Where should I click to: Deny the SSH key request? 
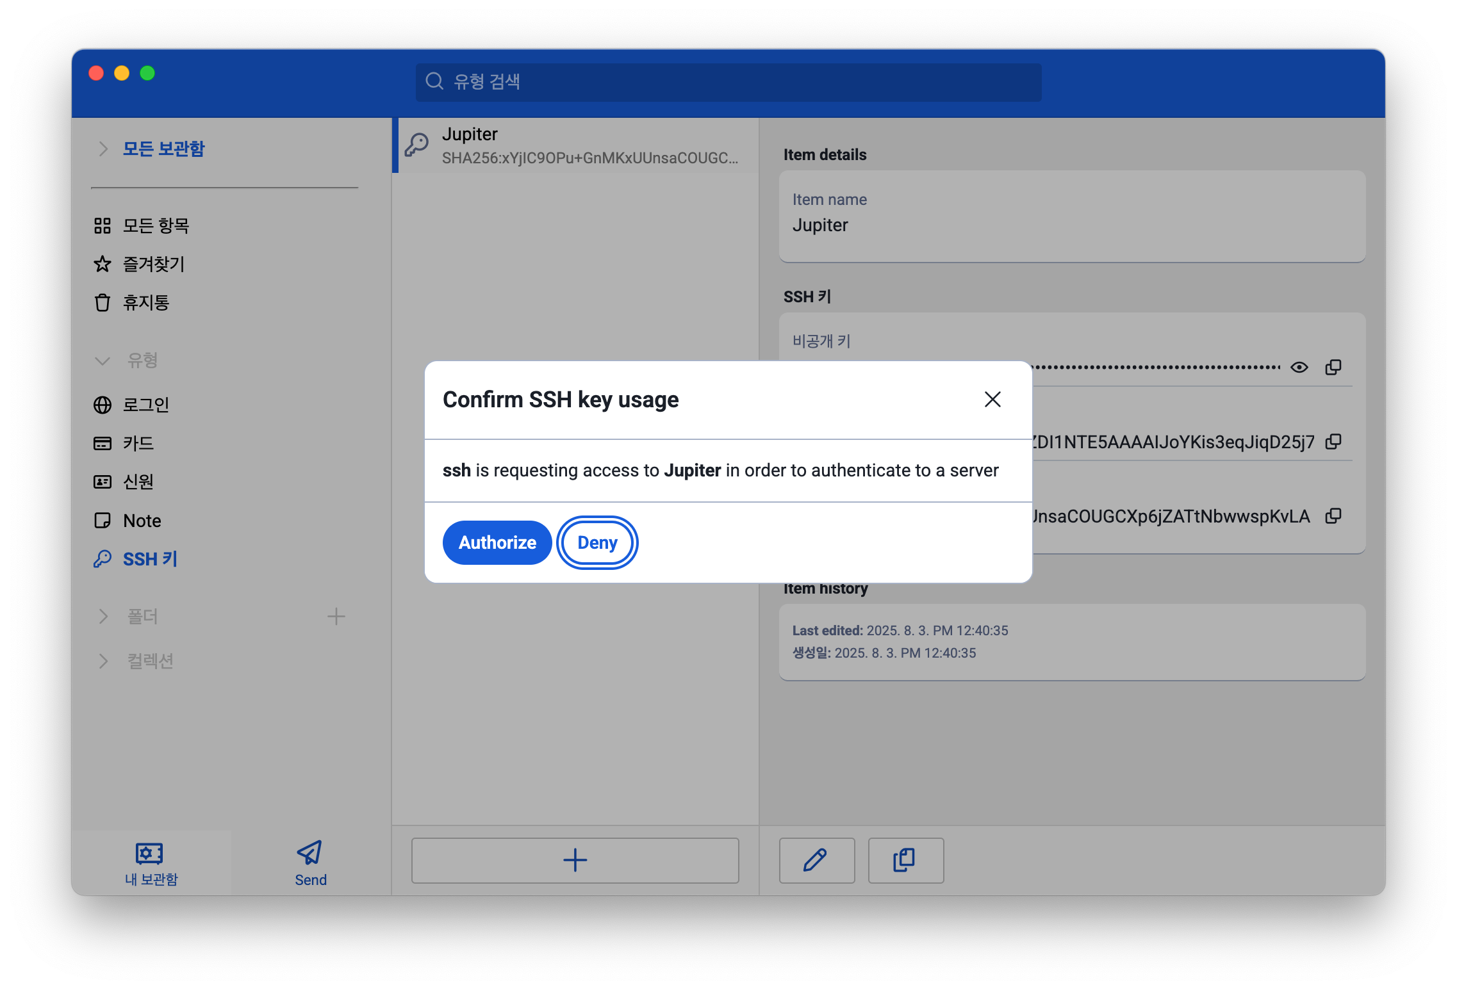[x=597, y=542]
